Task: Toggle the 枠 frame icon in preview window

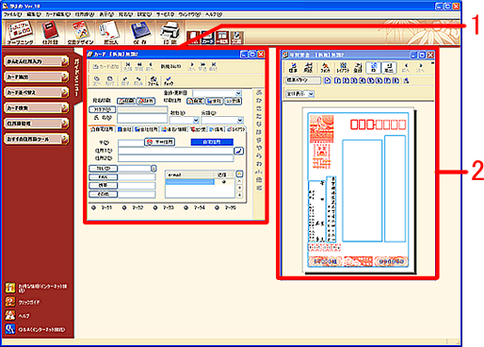Action: tap(373, 68)
